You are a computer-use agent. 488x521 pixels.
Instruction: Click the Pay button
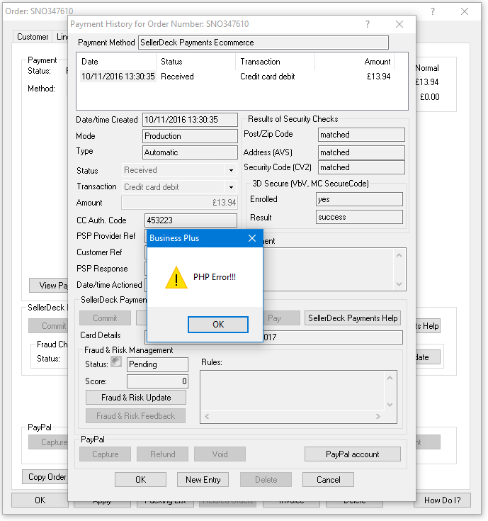(x=281, y=318)
